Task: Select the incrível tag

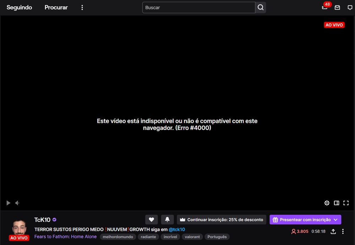Action: click(170, 237)
